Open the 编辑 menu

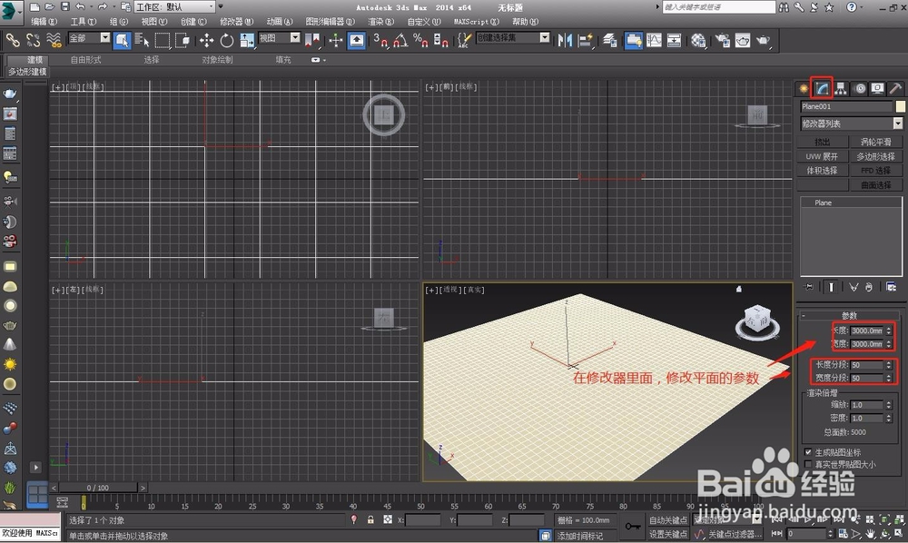tap(44, 22)
